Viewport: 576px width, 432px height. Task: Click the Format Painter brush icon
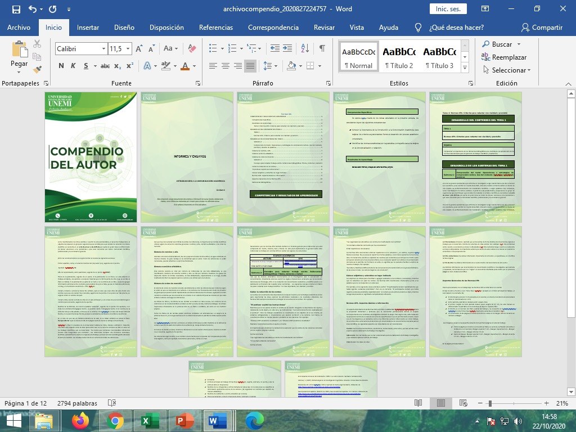pos(37,70)
